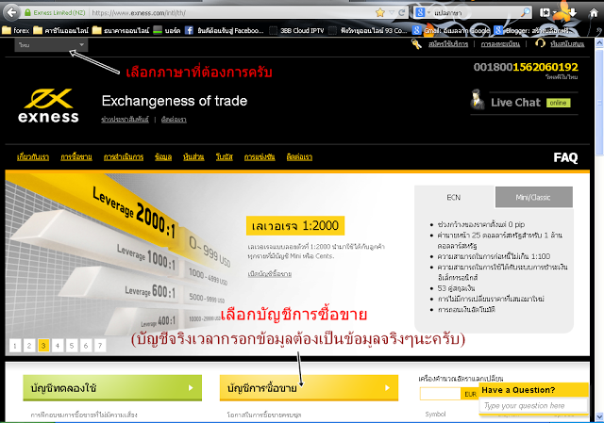Click the 'Type your question here' box
The width and height of the screenshot is (604, 423).
(x=533, y=406)
